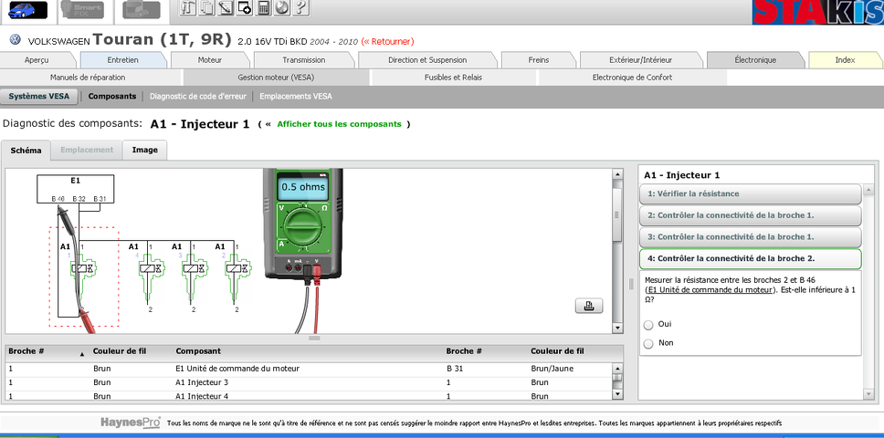This screenshot has height=438, width=884.
Task: Click the globe icon in top toolbar
Action: (x=281, y=9)
